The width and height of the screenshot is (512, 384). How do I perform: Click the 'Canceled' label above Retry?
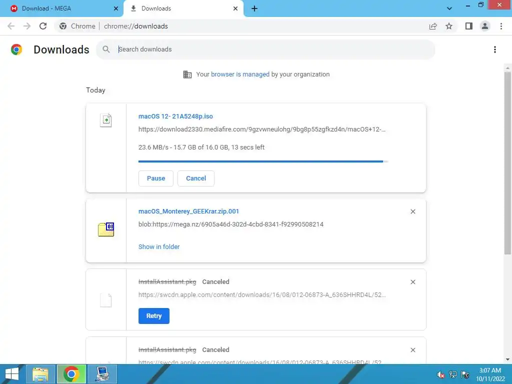pyautogui.click(x=216, y=282)
